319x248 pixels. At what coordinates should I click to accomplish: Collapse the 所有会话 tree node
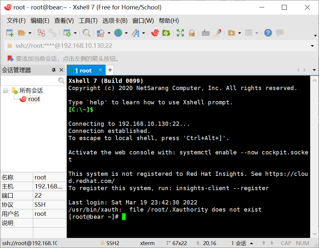point(5,91)
